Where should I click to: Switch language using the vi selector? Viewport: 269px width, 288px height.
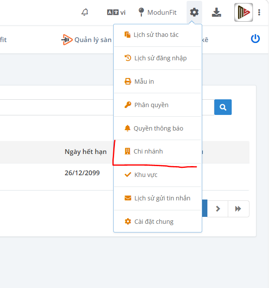116,12
